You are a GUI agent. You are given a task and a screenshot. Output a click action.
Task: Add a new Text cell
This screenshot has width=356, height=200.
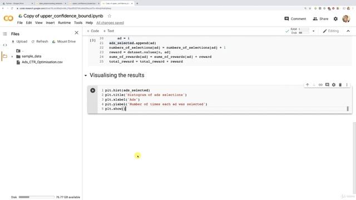pyautogui.click(x=108, y=31)
